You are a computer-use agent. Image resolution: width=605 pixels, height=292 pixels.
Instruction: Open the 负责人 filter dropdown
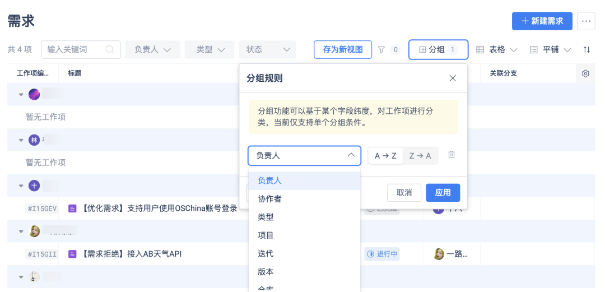tap(152, 49)
